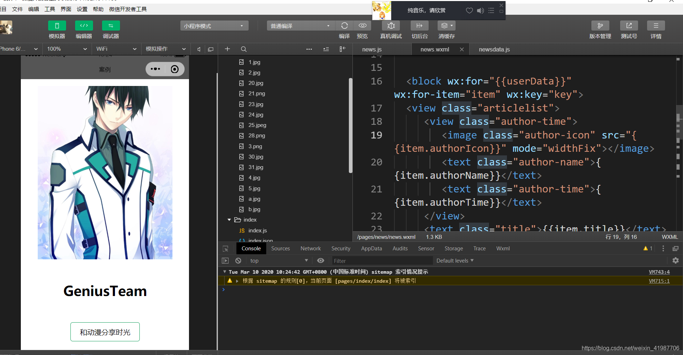683x355 pixels.
Task: Open the 工具 menu
Action: pyautogui.click(x=50, y=9)
